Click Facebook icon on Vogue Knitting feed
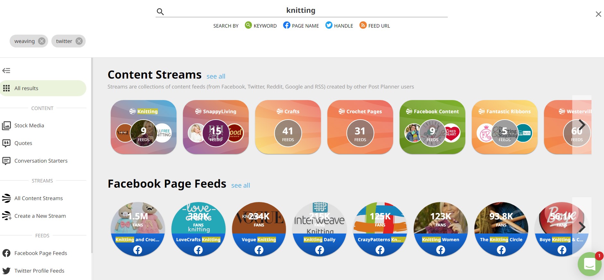Screen dimensions: 604x280 tap(259, 250)
